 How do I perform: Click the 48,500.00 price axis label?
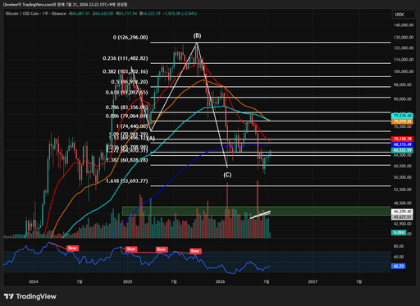click(403, 203)
